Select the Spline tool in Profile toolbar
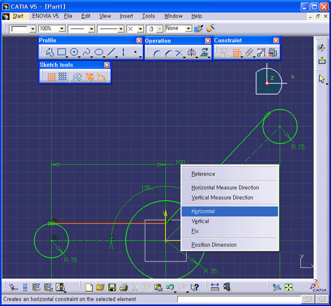The width and height of the screenshot is (331, 306). point(86,52)
